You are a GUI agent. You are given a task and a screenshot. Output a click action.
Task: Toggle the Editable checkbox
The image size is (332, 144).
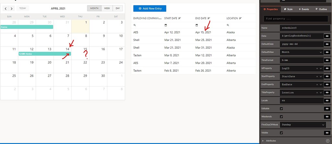[x=281, y=109]
